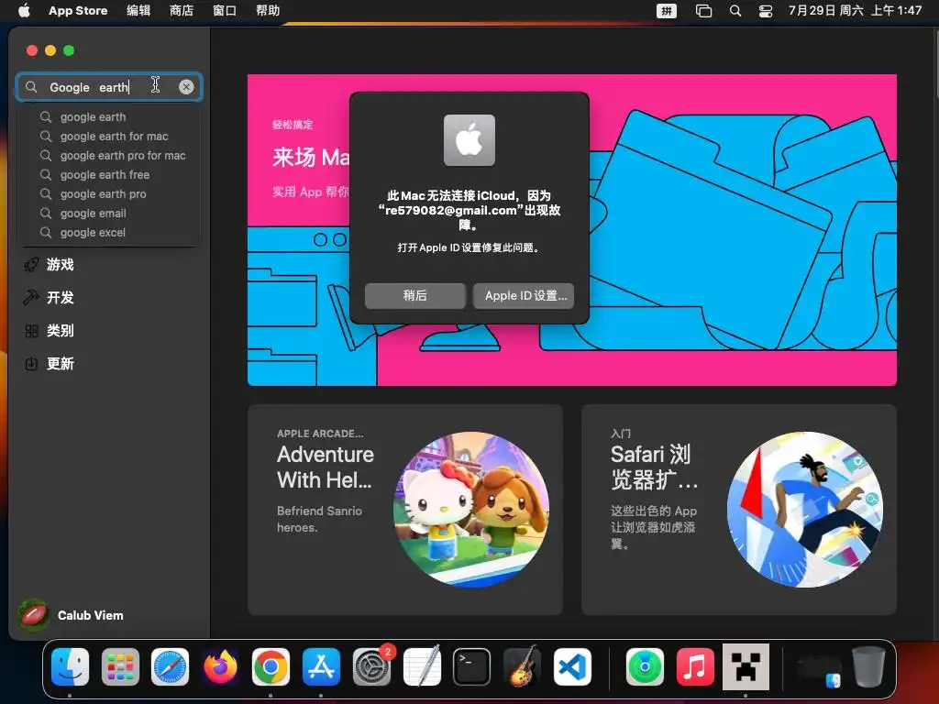Open TextEdit from the Dock
Image resolution: width=939 pixels, height=704 pixels.
point(422,667)
